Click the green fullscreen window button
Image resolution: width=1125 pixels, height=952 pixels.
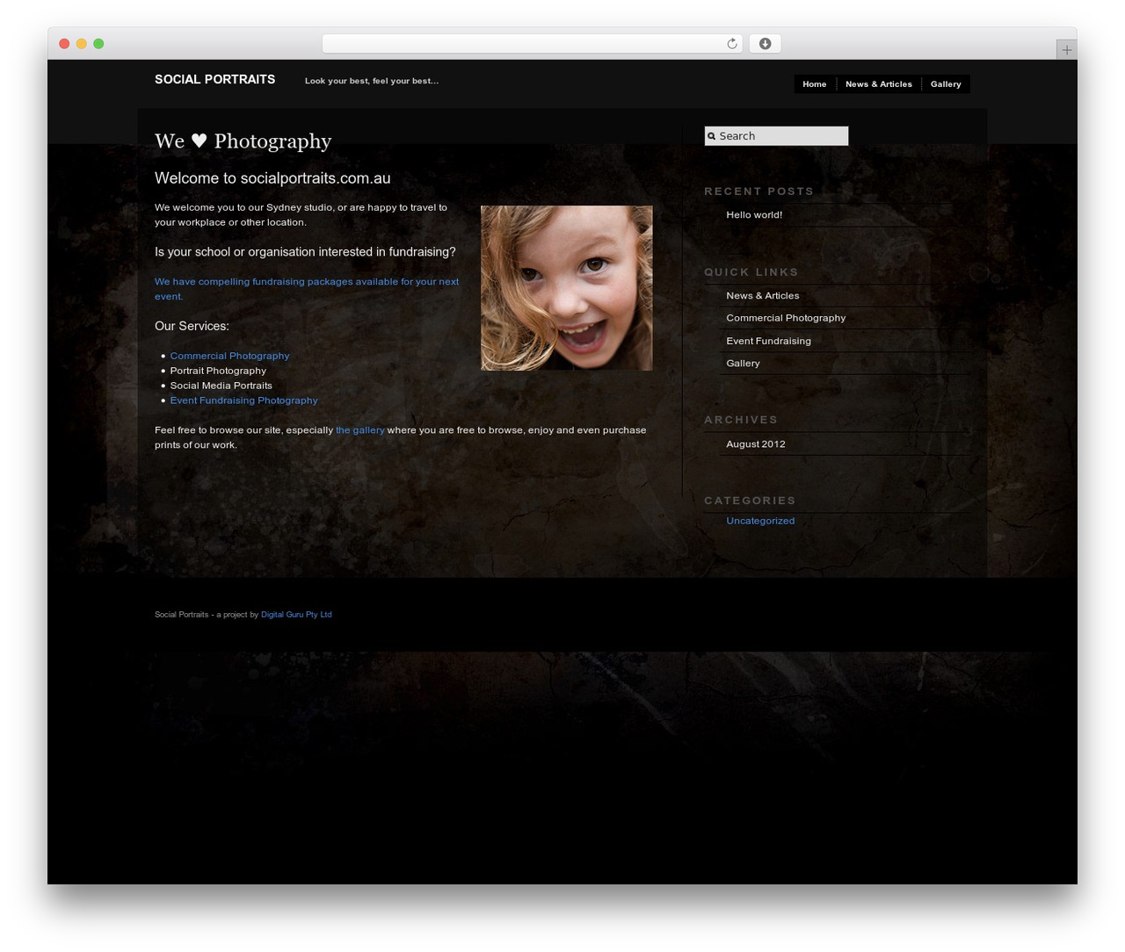pyautogui.click(x=98, y=44)
